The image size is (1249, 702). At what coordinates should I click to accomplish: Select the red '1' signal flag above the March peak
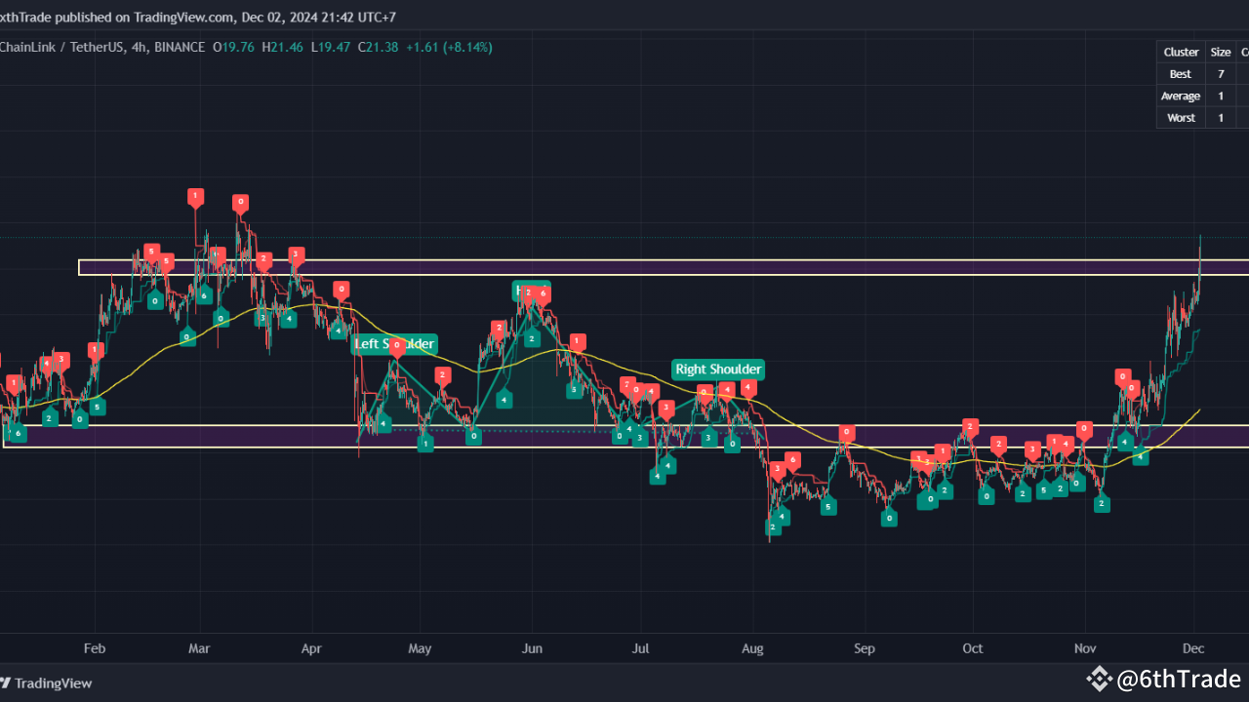(194, 196)
